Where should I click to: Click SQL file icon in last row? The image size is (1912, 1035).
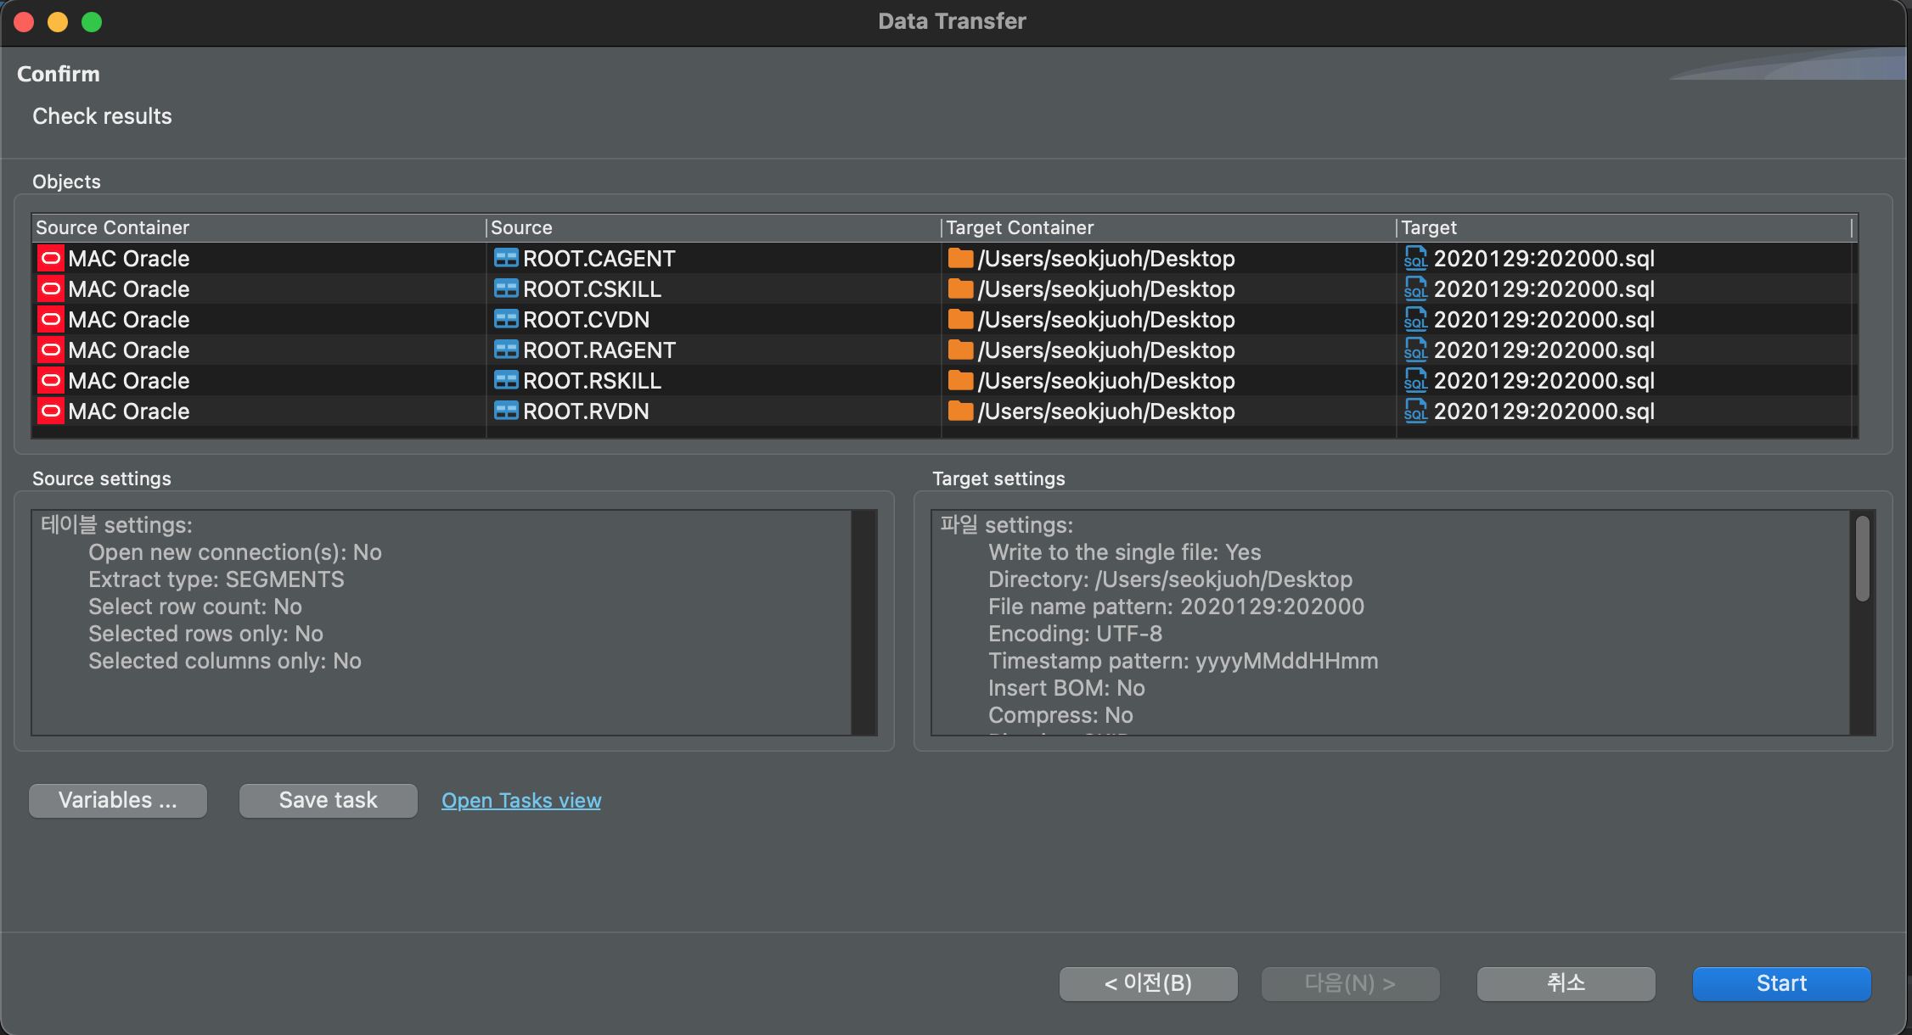coord(1415,411)
